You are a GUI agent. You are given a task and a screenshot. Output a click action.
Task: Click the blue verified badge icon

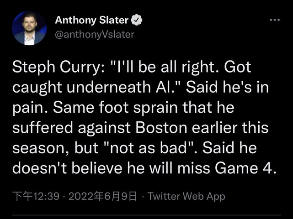pos(137,20)
